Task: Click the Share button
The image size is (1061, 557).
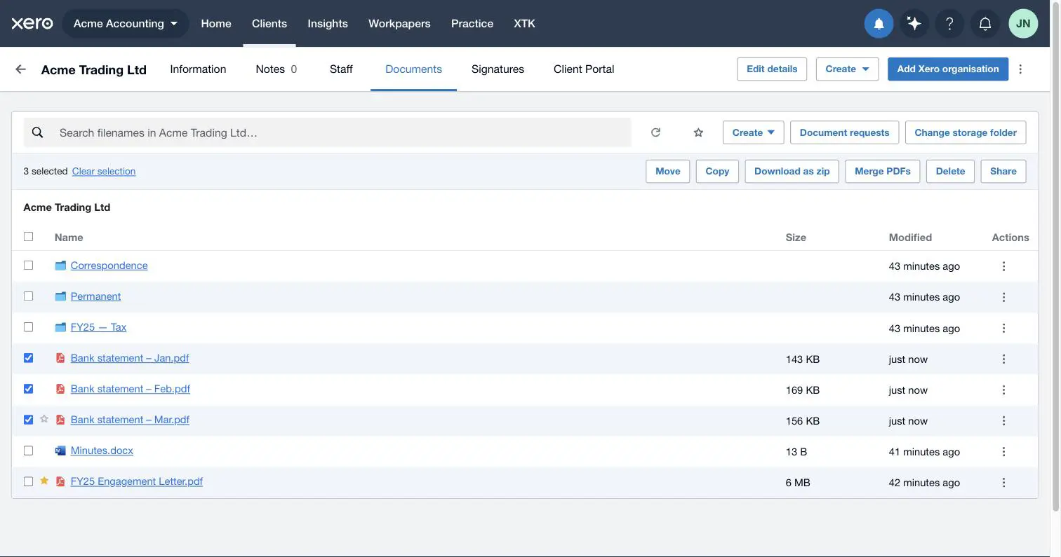Action: tap(1003, 171)
